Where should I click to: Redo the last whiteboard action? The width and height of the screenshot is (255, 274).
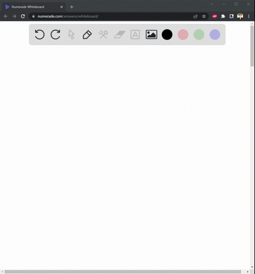tap(55, 35)
